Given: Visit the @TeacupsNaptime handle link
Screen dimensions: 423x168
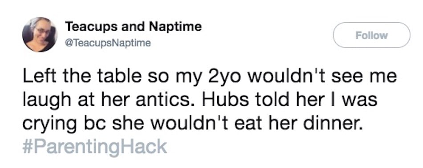Looking at the screenshot, I should point(108,43).
